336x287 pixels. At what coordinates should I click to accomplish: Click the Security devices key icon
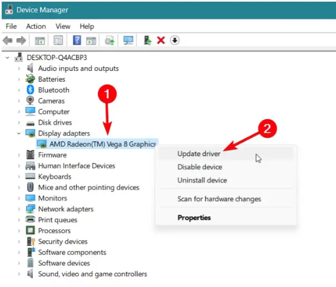[x=31, y=241]
